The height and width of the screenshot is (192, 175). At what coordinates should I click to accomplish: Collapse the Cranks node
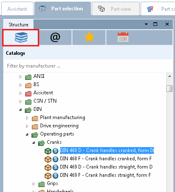(x=34, y=143)
